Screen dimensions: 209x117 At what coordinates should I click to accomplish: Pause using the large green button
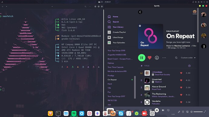[x=142, y=58]
